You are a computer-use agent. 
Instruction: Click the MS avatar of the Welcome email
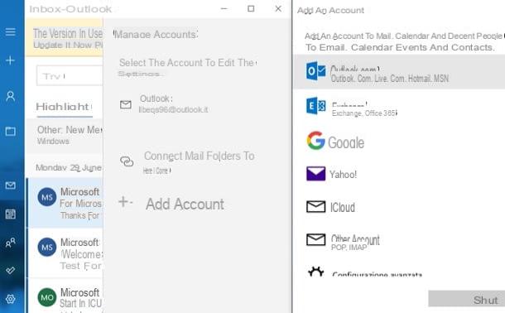47,247
